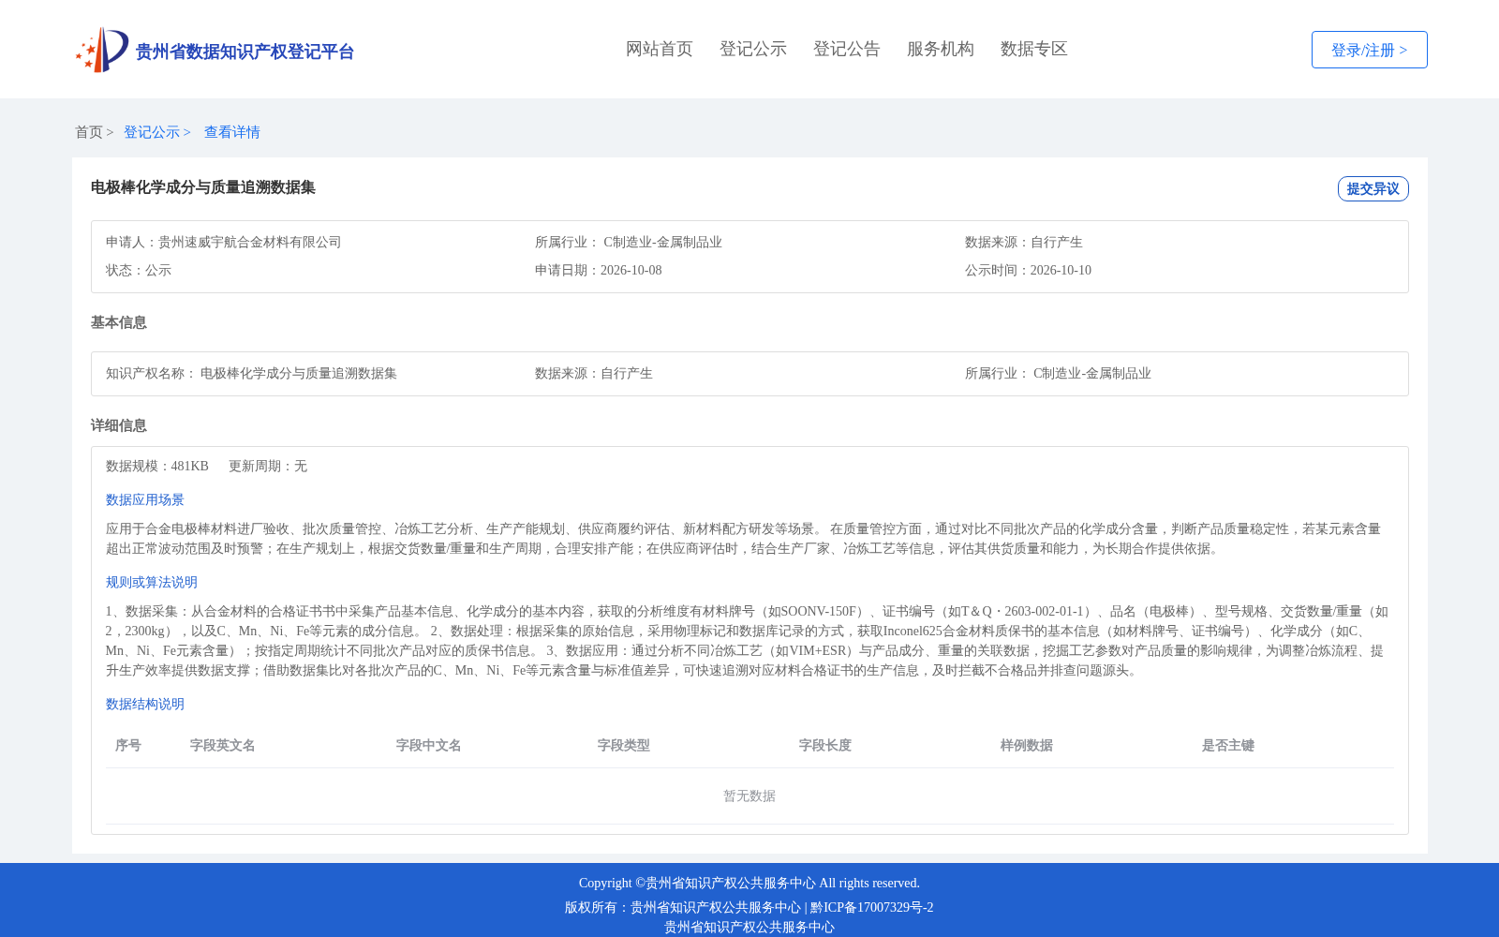Open the 登记公告 nav item

[847, 49]
